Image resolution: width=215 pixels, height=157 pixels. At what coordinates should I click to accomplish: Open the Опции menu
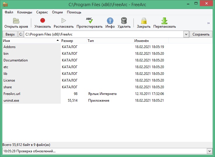(57, 12)
